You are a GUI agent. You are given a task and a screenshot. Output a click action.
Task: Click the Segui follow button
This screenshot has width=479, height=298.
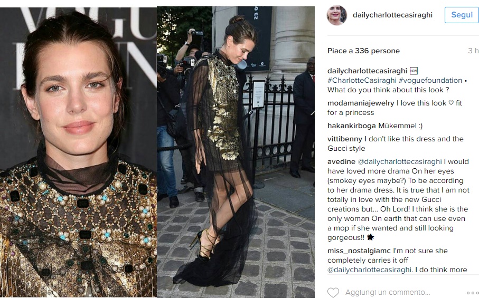tap(462, 15)
